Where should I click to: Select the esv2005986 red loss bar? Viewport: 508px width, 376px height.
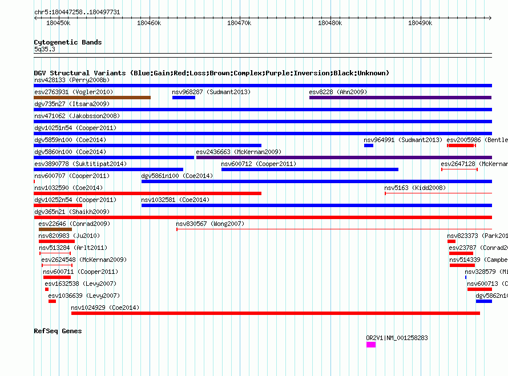pos(461,145)
